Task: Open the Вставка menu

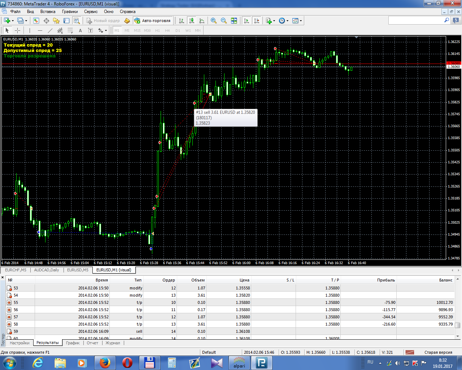Action: coord(48,12)
